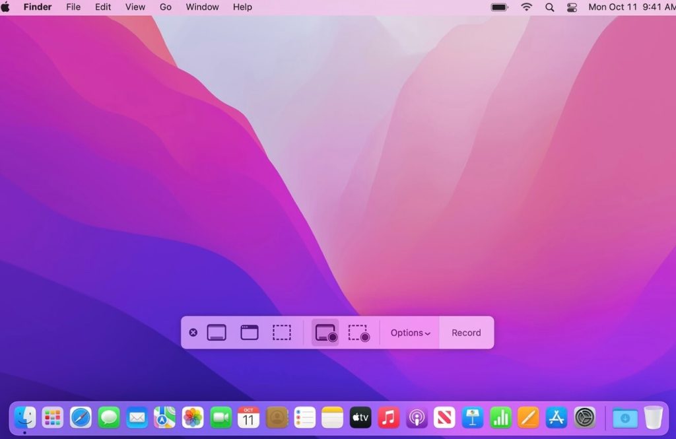This screenshot has height=439, width=676.
Task: Open Spotlight search icon
Action: tap(550, 7)
